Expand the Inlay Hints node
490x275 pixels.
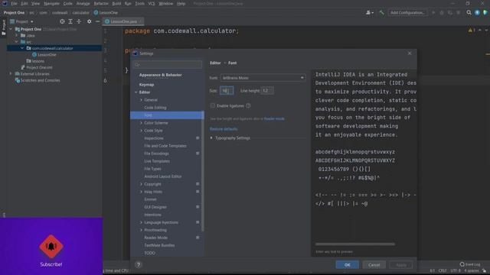click(x=141, y=192)
